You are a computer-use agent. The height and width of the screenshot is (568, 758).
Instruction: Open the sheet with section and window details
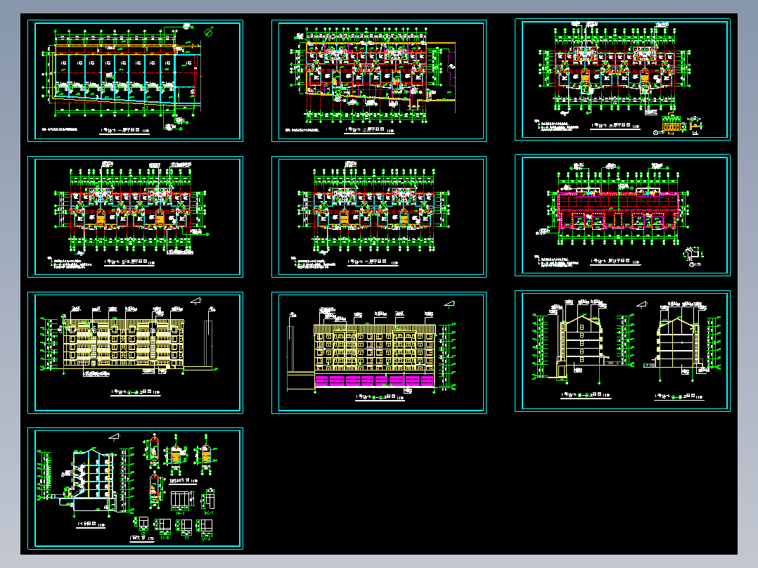[135, 489]
